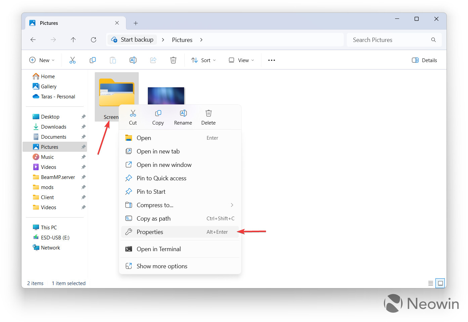Select Copy in the context menu
The width and height of the screenshot is (468, 322).
tap(158, 118)
